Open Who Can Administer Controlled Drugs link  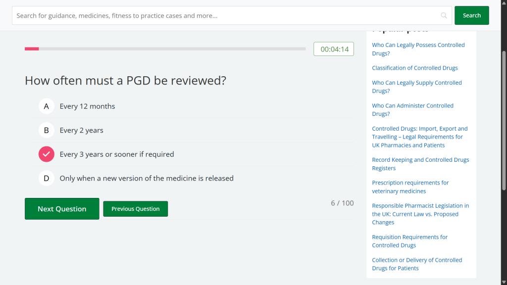[412, 109]
